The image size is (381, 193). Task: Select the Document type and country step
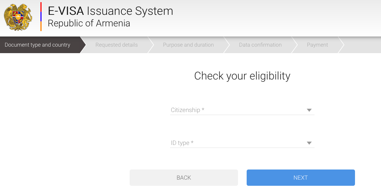click(38, 45)
